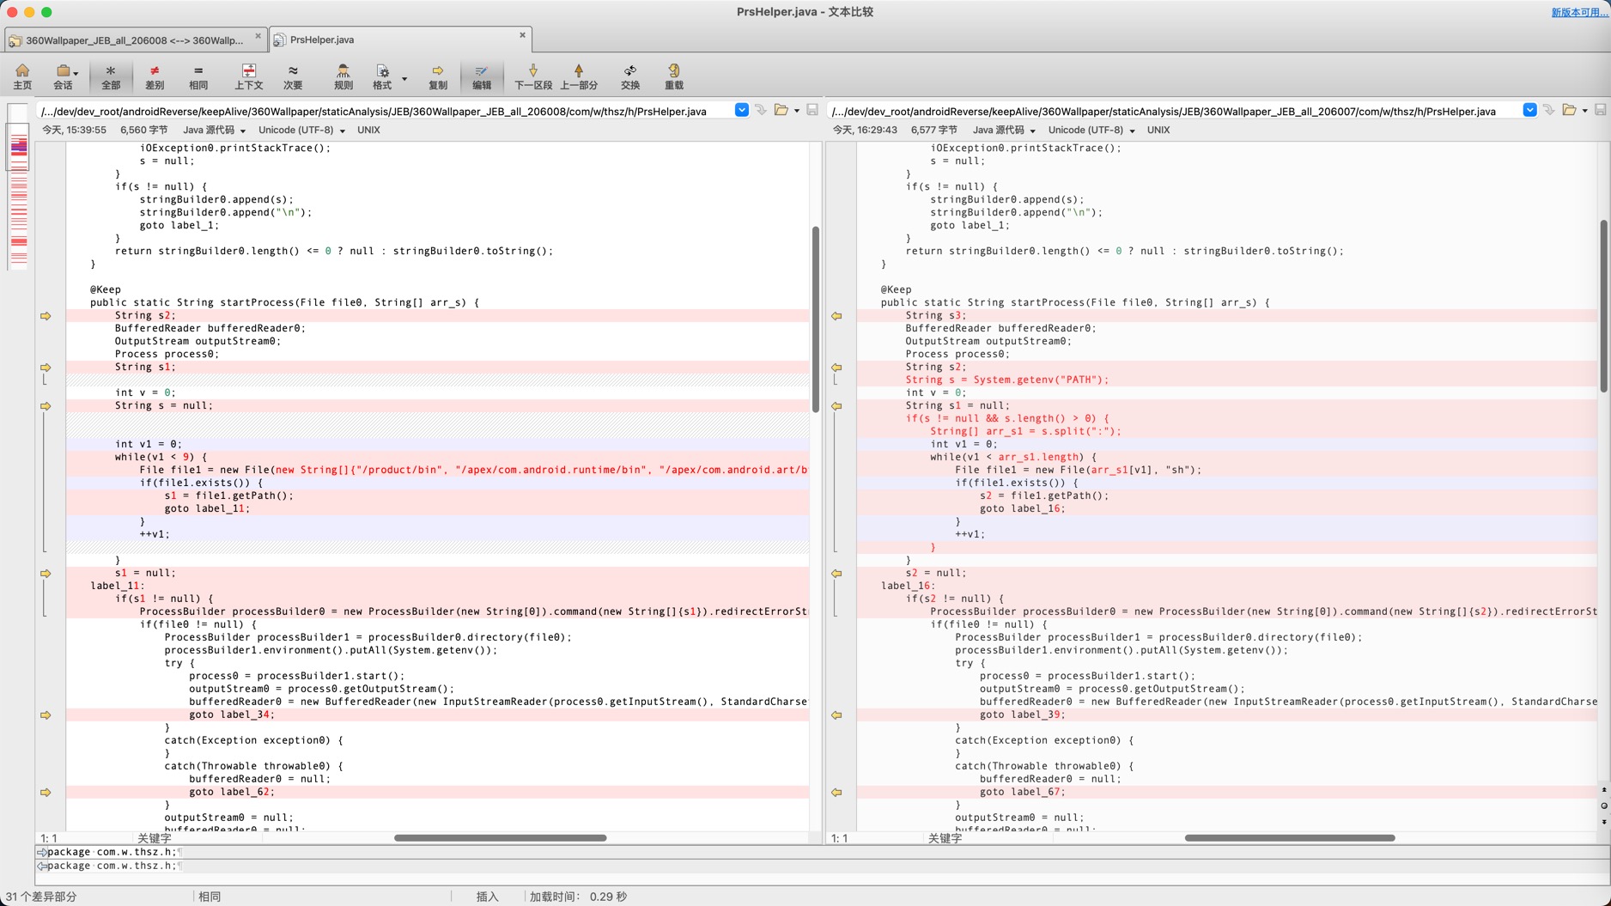Copy left 'String s = null;' to right

pos(46,406)
